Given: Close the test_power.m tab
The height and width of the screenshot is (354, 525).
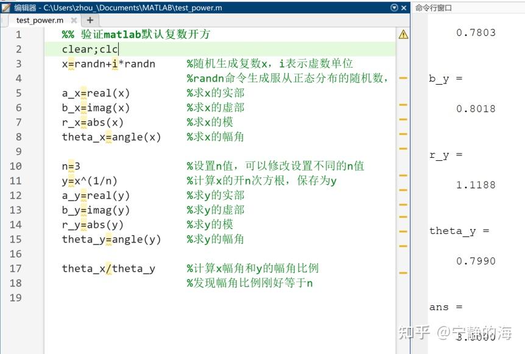Looking at the screenshot, I should [75, 19].
